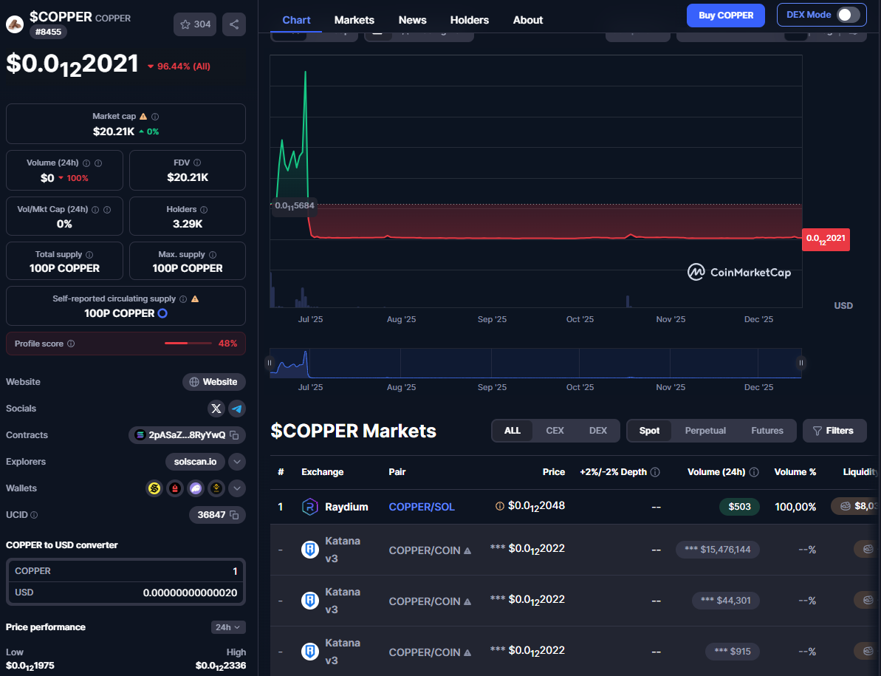Click the Buy COPPER button
The image size is (881, 676).
tap(726, 15)
